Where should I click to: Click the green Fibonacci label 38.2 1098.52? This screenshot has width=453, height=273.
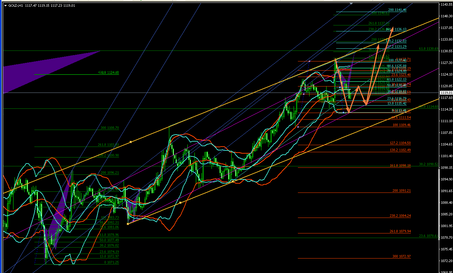(429, 164)
